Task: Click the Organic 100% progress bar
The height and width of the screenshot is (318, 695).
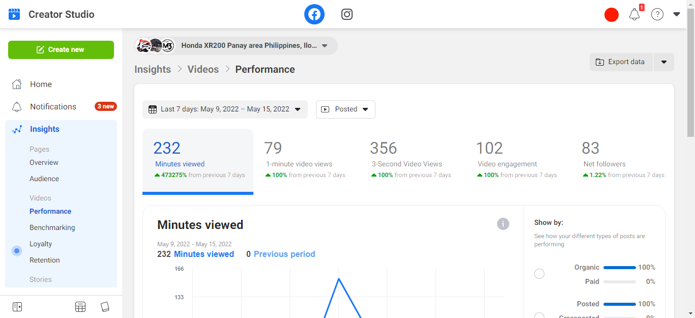Action: click(x=620, y=268)
